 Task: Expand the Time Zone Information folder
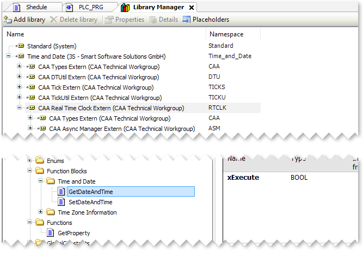pyautogui.click(x=41, y=212)
